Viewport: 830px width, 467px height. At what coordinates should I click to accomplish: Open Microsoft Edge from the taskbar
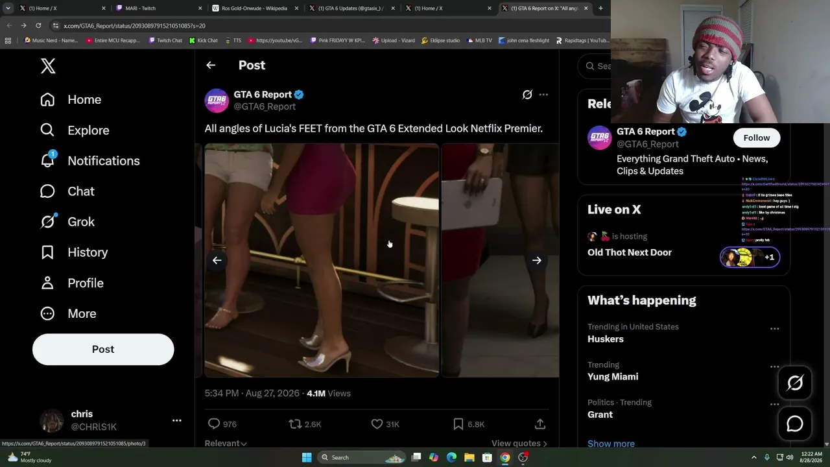point(451,457)
